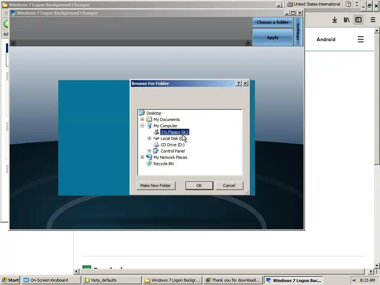The height and width of the screenshot is (285, 380).
Task: Click the My Documents folder icon
Action: [x=149, y=119]
